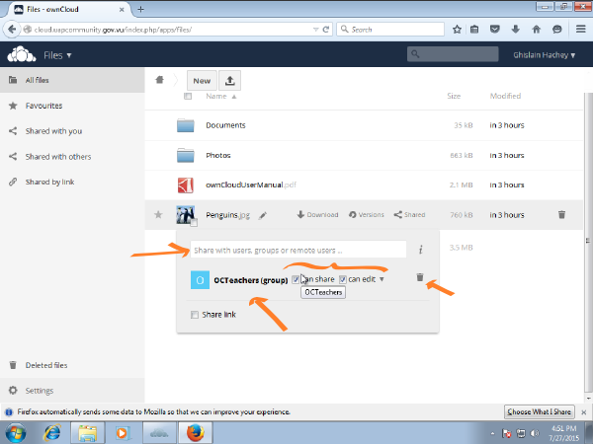
Task: Sort files by Name column
Action: [x=220, y=97]
